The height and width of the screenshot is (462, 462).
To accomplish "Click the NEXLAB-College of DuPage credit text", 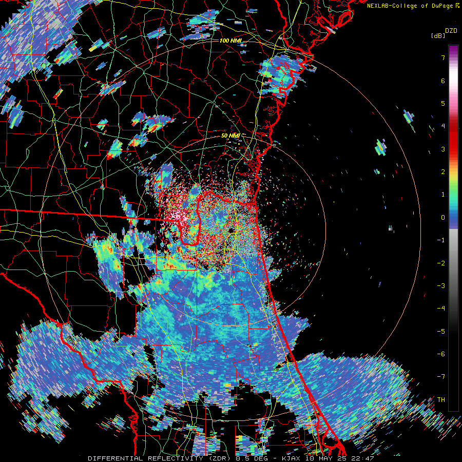I will coord(411,6).
